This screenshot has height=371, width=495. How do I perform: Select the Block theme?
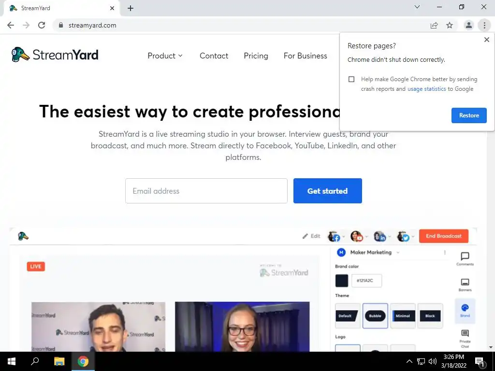pyautogui.click(x=430, y=316)
